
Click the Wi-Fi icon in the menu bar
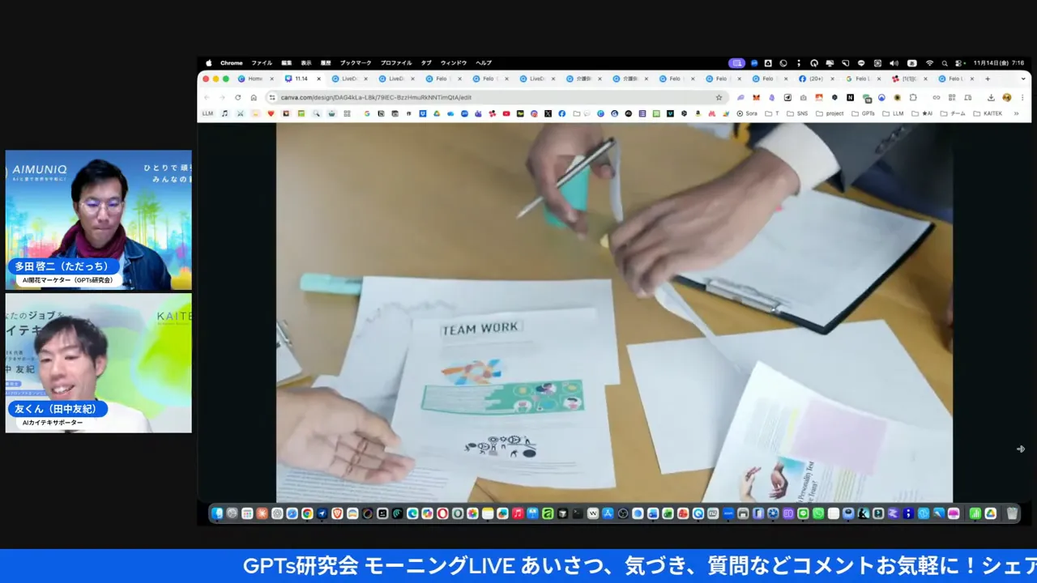(929, 63)
